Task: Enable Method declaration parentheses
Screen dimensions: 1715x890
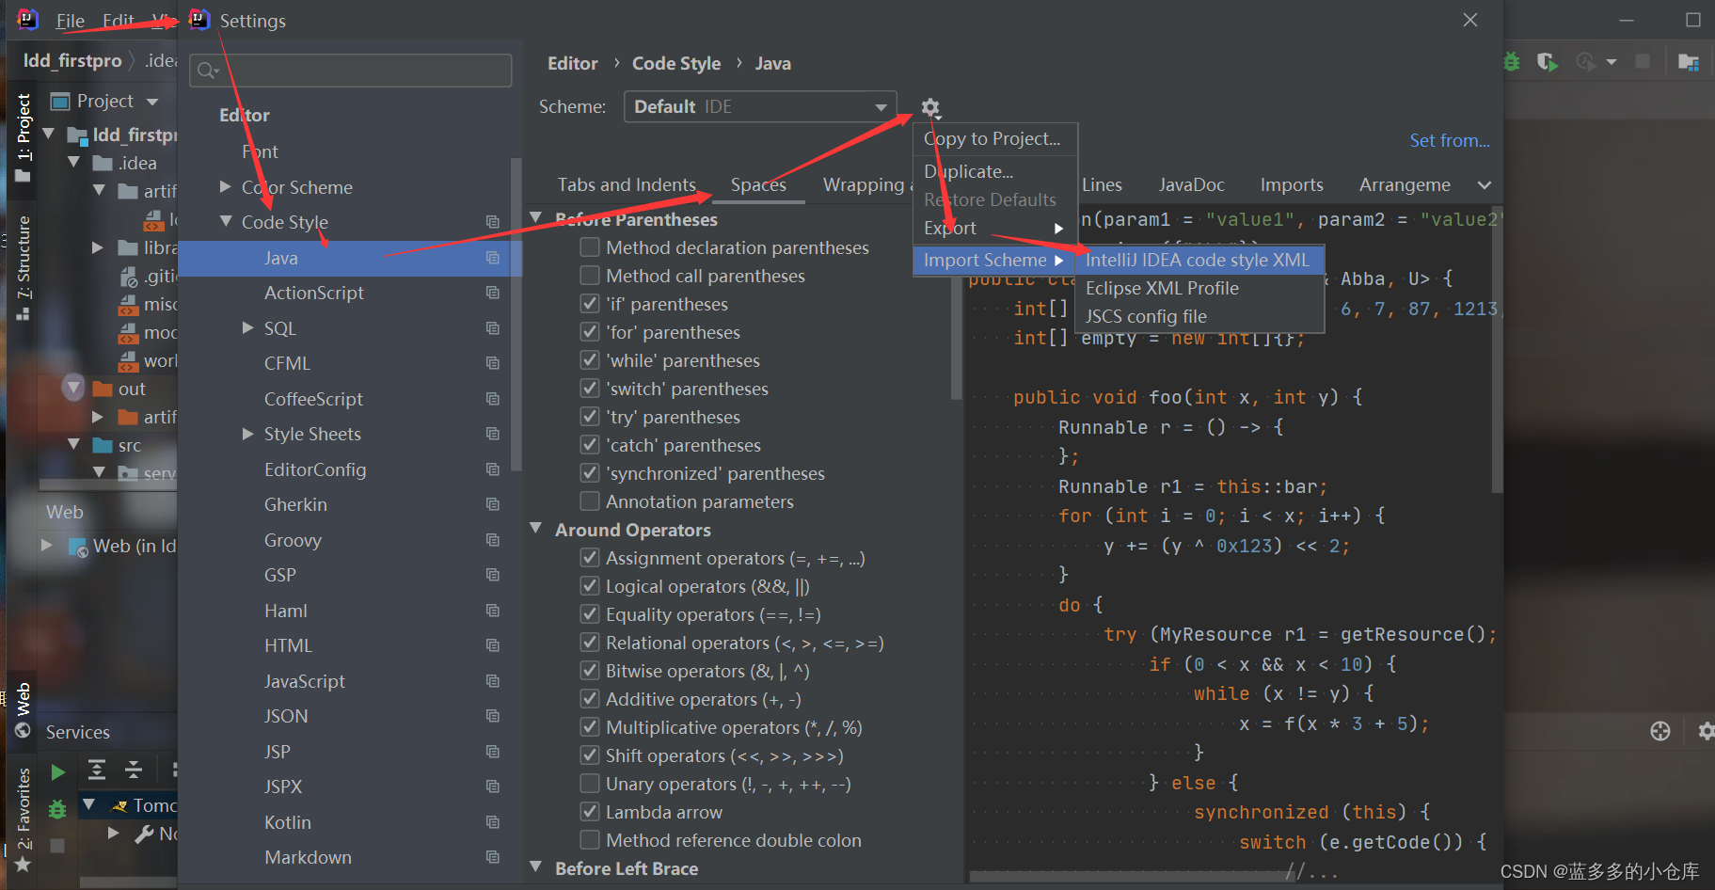Action: [590, 246]
